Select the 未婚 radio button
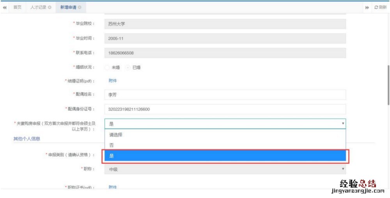This screenshot has width=390, height=198. tap(107, 68)
